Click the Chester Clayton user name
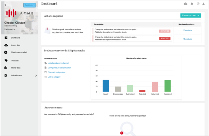The image size is (209, 136). pyautogui.click(x=15, y=23)
